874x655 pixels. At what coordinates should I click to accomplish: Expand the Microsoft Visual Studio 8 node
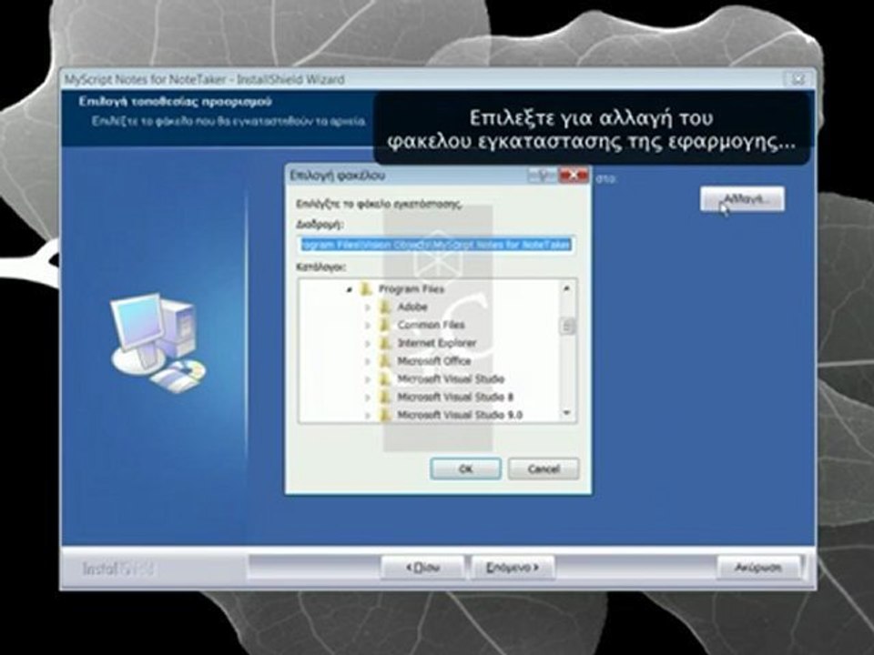point(367,398)
